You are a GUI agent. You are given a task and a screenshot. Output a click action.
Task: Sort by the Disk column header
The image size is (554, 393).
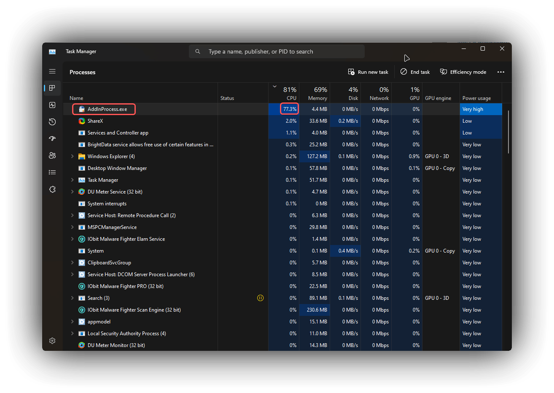pos(345,93)
